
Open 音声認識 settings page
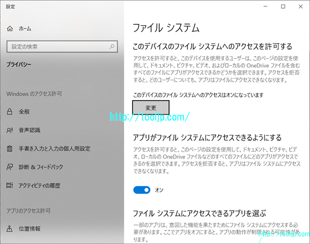pos(29,130)
